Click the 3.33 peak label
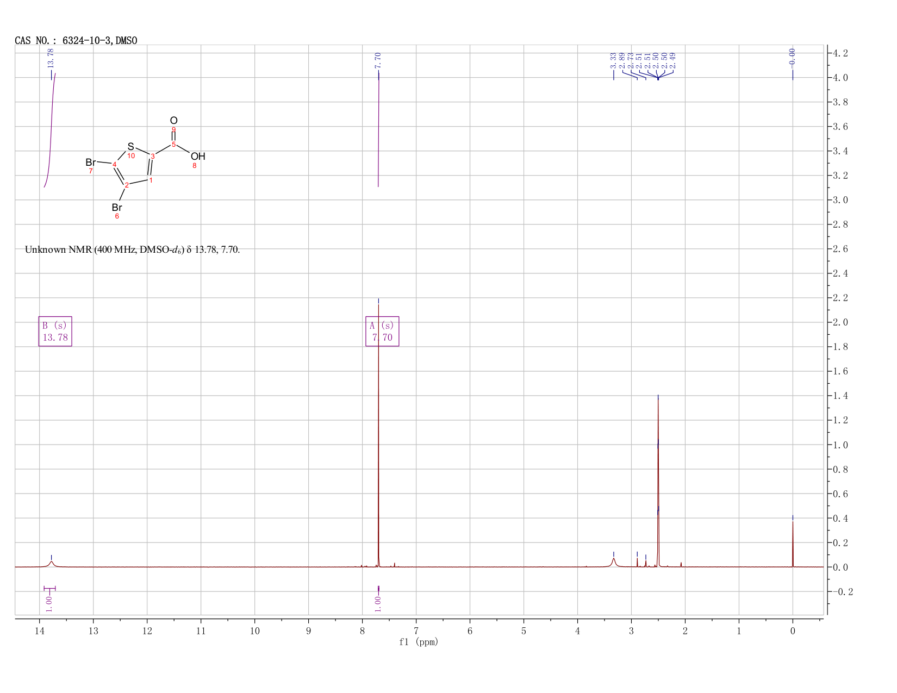This screenshot has height=693, width=897. [x=613, y=60]
